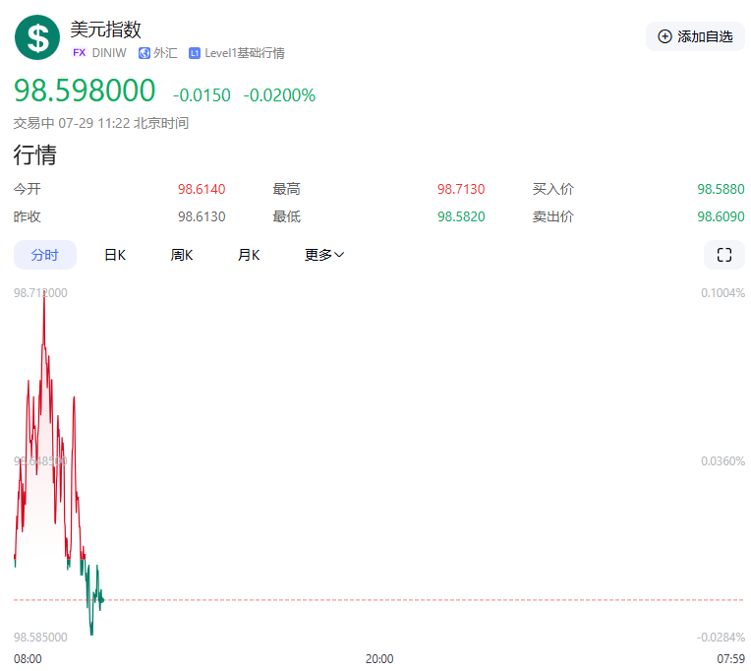Screen dimensions: 751x671
Task: Click the chart peak near 98.712000
Action: tap(43, 292)
